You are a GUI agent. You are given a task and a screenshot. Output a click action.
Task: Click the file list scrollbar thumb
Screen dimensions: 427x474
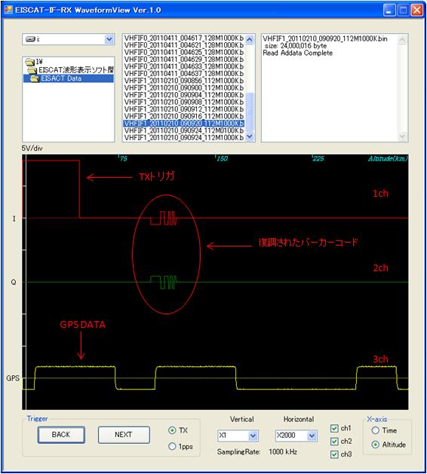pos(250,112)
